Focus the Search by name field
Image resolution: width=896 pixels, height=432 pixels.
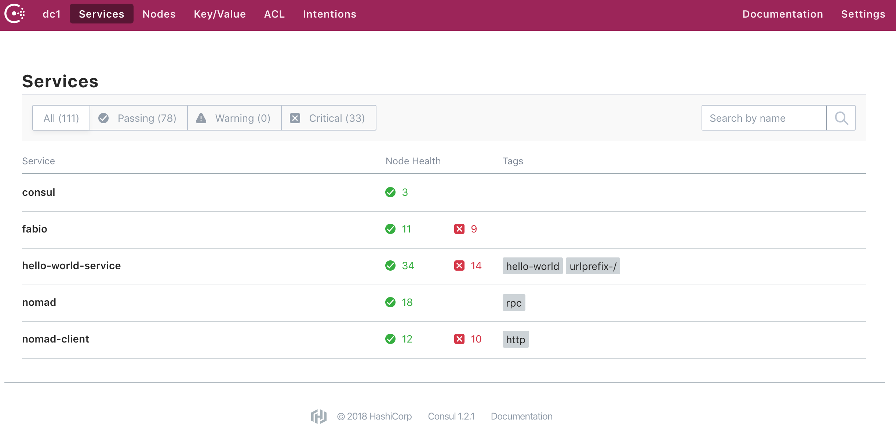(764, 118)
